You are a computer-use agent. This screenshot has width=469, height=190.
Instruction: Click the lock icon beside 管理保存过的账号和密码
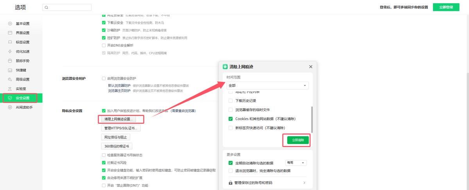(x=231, y=183)
